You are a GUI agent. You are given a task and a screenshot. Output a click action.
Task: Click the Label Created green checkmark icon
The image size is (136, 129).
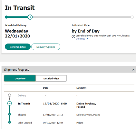(10, 122)
